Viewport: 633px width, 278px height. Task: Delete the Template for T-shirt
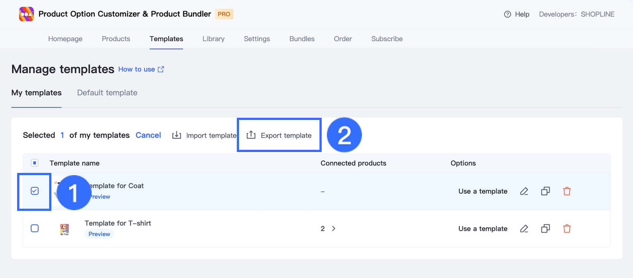pos(567,228)
